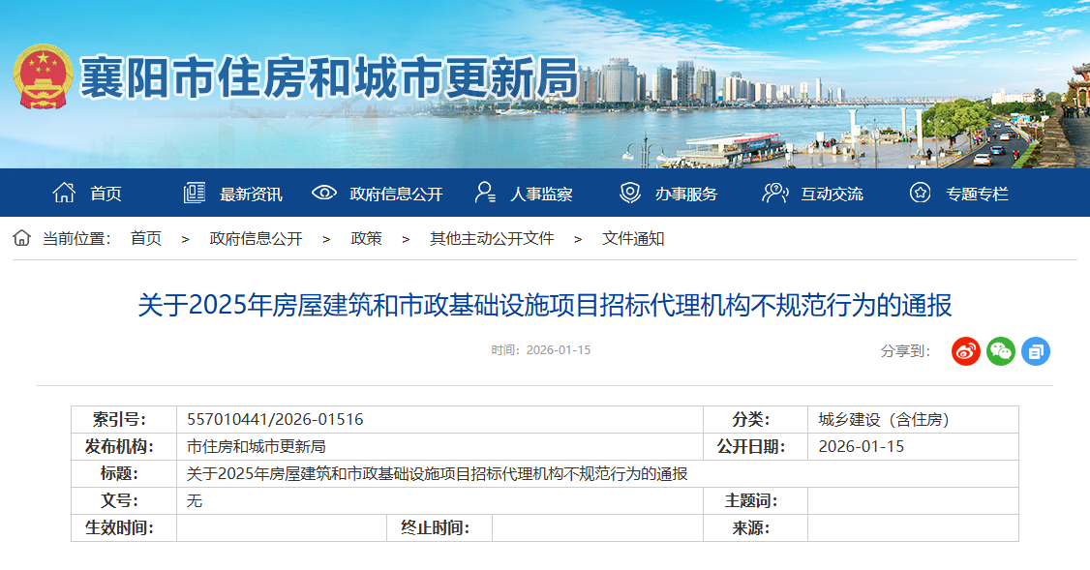Click the eye icon beside 政府信息公开 in the navigation bar

click(324, 193)
